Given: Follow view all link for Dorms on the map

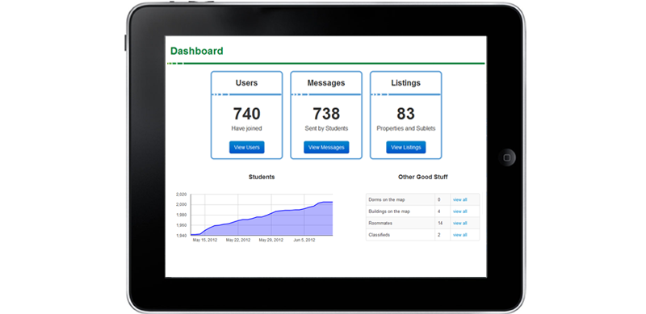Looking at the screenshot, I should point(459,200).
